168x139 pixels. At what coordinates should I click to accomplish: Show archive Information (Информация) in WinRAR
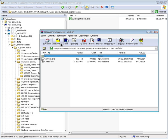(x=109, y=42)
